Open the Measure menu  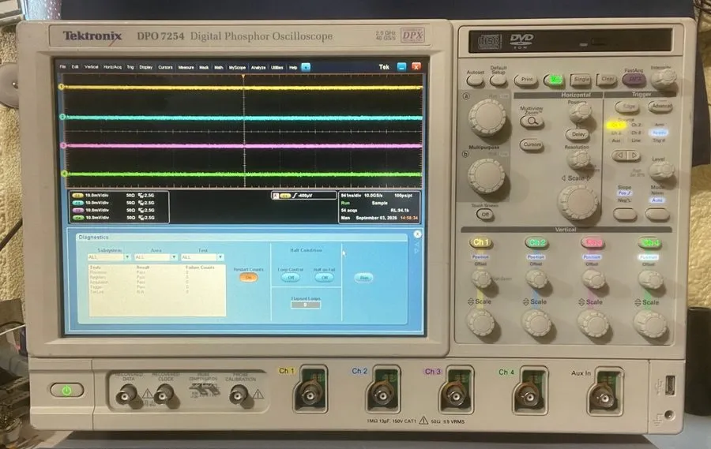(x=186, y=67)
